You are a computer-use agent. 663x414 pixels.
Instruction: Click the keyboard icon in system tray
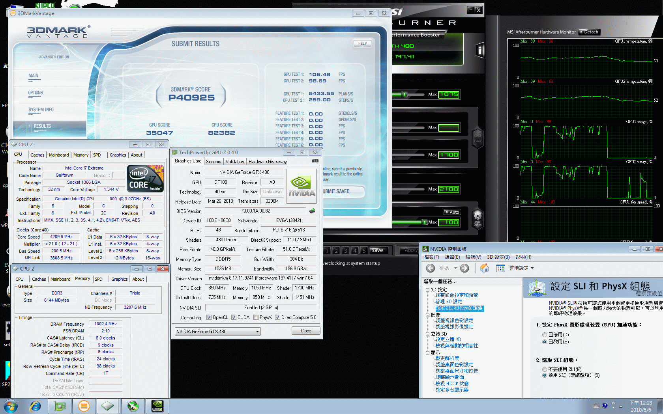click(596, 406)
